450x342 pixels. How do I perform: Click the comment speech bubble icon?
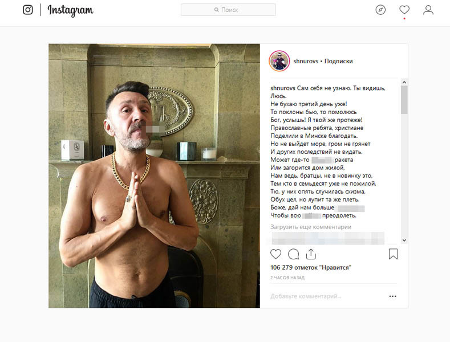tap(293, 254)
